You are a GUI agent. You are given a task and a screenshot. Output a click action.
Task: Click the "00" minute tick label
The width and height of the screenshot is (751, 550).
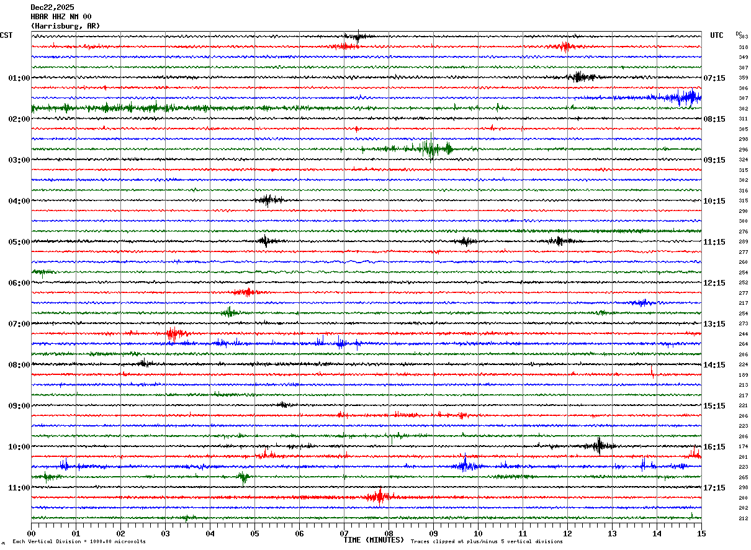click(31, 533)
